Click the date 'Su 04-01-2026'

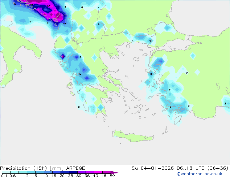tap(153, 168)
